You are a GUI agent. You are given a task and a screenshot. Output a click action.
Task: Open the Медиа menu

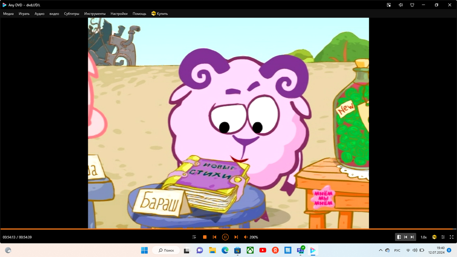(x=8, y=14)
